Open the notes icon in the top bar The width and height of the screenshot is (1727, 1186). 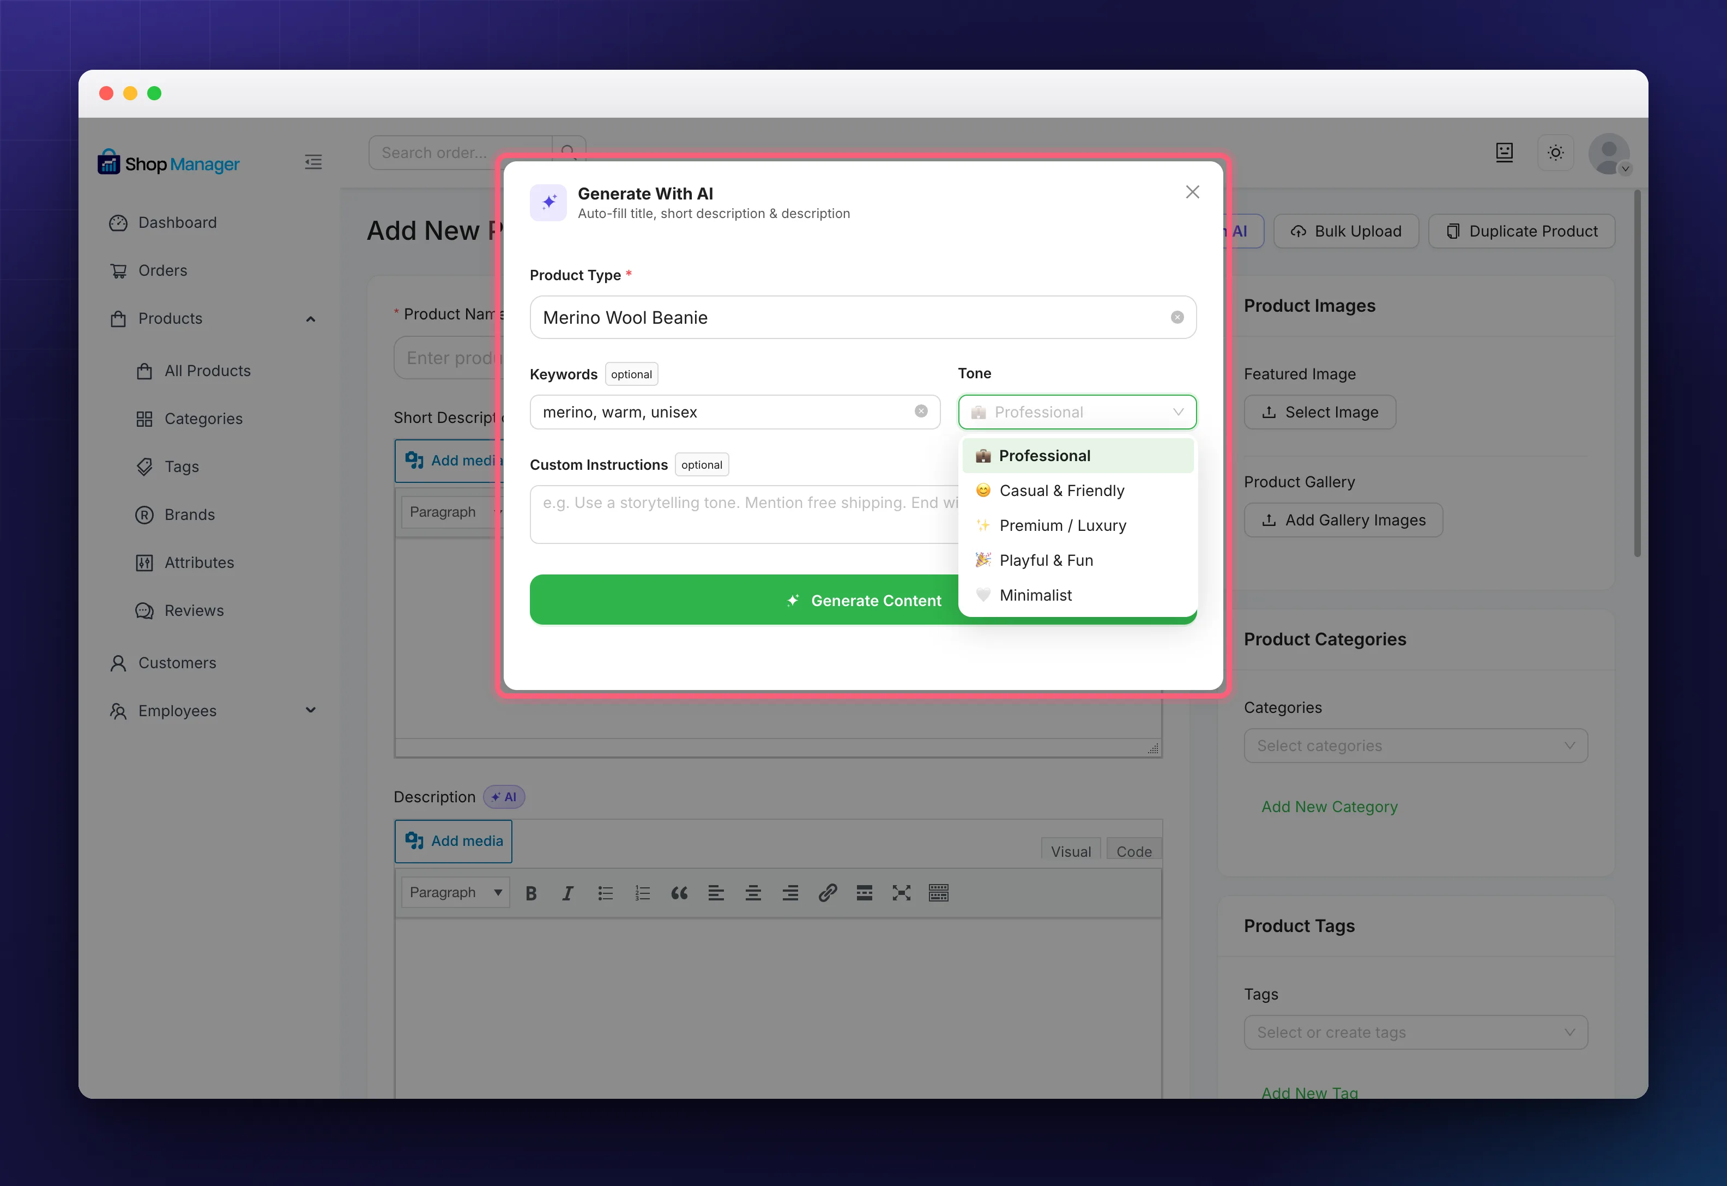1504,152
